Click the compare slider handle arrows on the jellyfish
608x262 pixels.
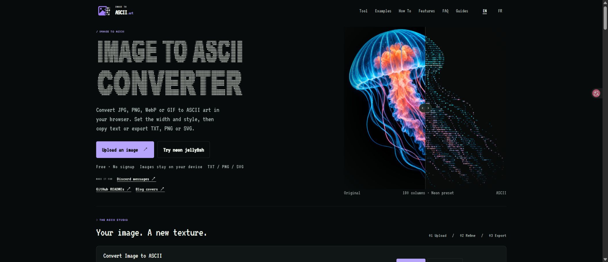[425, 108]
